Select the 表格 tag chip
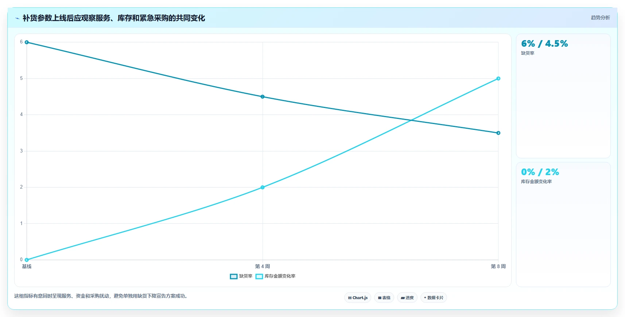 click(x=384, y=298)
